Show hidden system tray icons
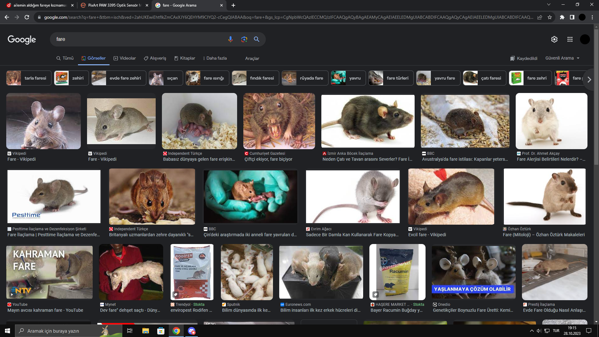Screen dimensions: 599x337 point(532,331)
